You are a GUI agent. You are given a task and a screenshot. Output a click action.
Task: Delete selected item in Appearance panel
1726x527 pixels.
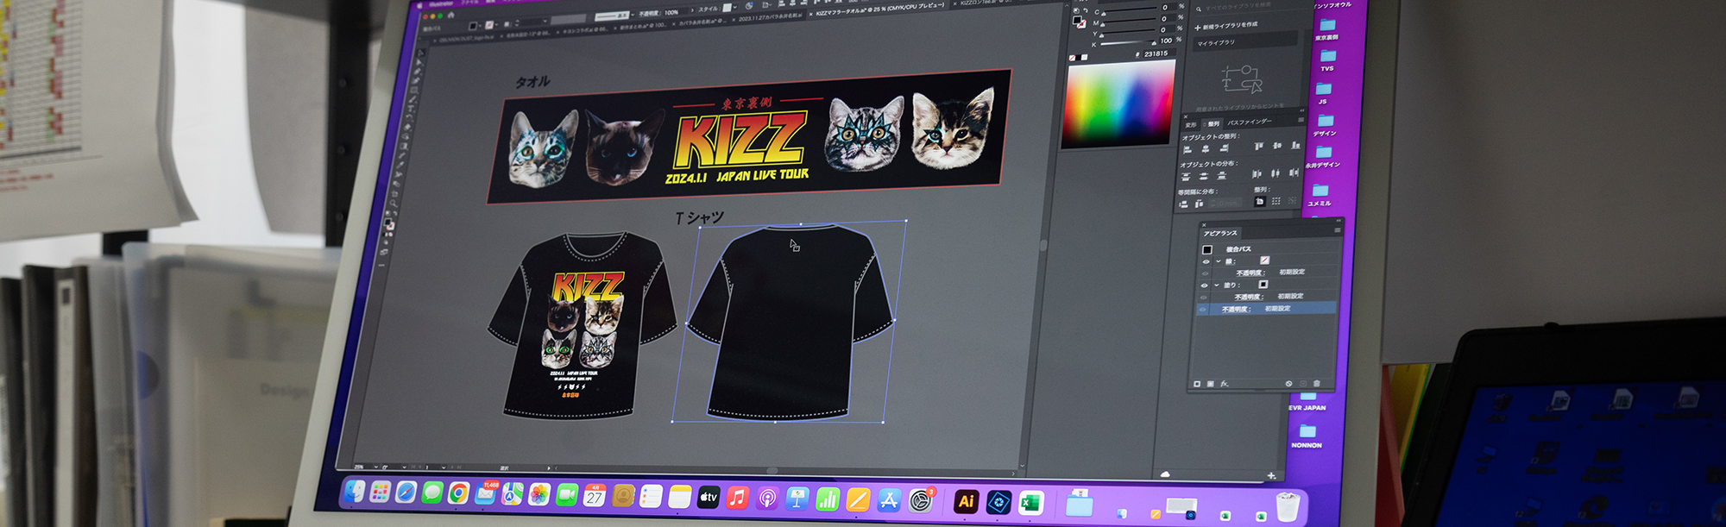pyautogui.click(x=1316, y=383)
